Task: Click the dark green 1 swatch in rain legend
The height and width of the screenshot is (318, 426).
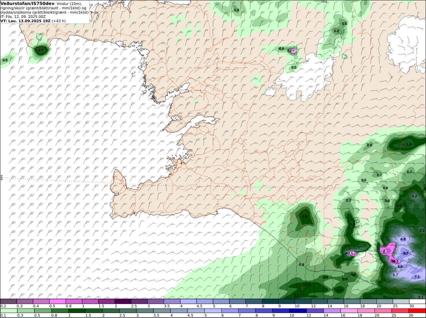Action: (x=77, y=311)
